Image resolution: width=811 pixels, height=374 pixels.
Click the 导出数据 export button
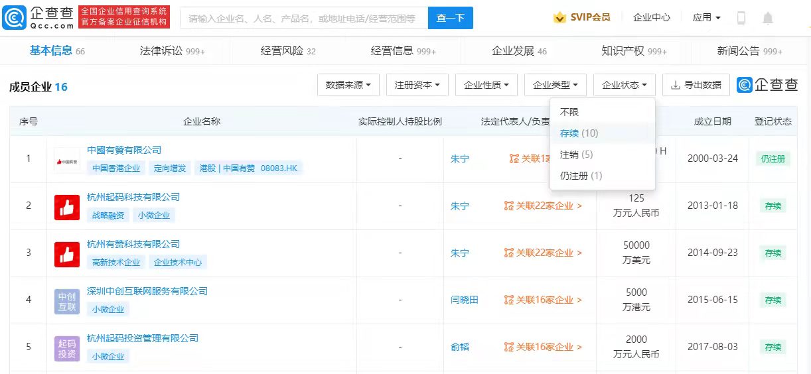pos(696,85)
